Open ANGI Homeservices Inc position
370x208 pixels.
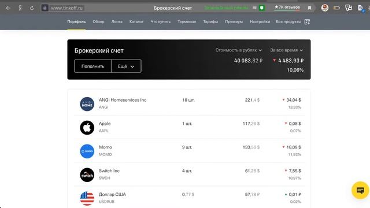(x=190, y=103)
